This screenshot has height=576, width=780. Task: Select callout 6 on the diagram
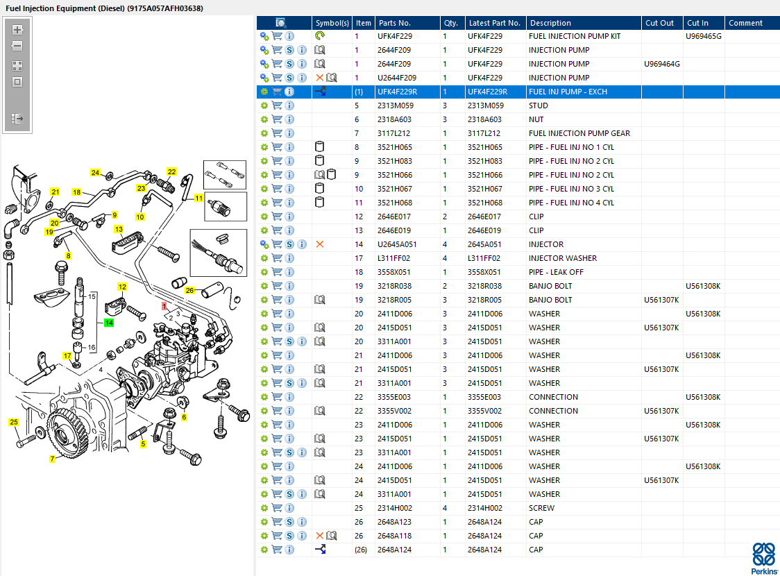pyautogui.click(x=184, y=417)
